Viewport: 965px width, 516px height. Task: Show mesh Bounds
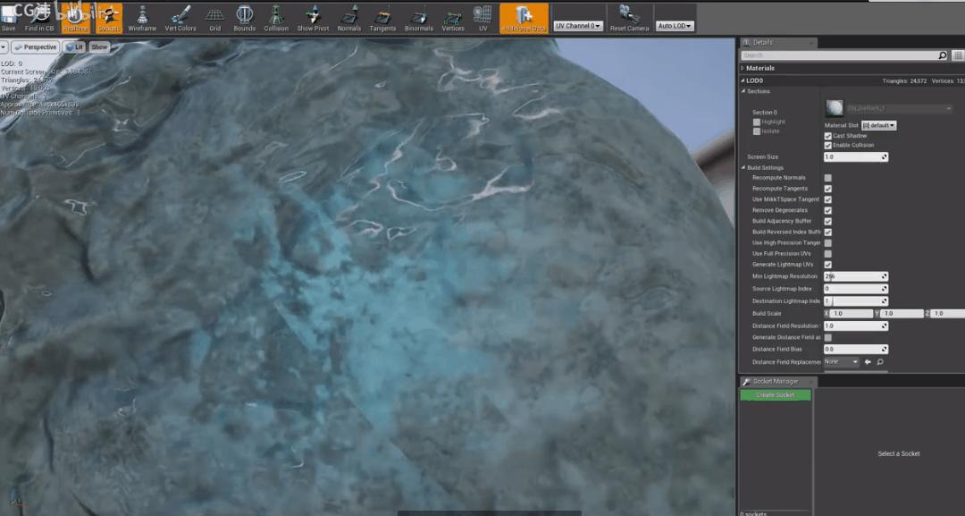(x=244, y=18)
